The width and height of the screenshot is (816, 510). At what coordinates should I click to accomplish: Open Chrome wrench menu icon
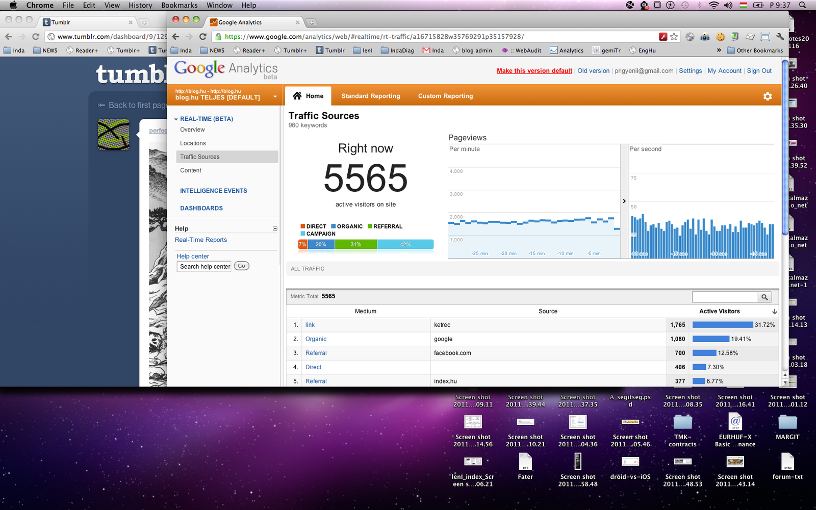(x=780, y=37)
